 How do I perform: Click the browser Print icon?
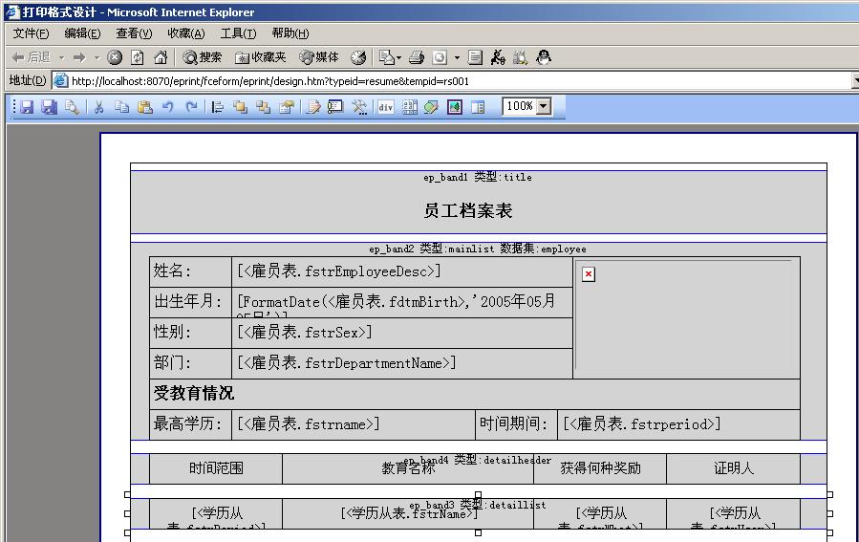417,57
